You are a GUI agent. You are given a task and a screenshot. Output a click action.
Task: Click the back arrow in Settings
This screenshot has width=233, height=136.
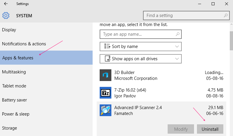(x=6, y=4)
